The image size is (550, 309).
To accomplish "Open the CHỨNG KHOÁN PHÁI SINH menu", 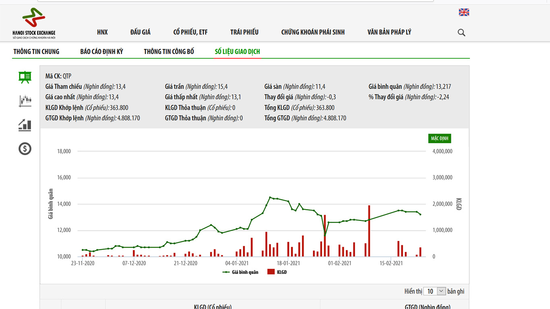I will click(313, 32).
